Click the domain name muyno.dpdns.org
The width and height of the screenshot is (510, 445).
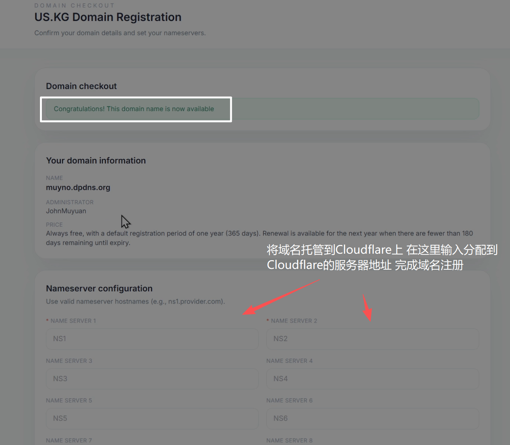[78, 188]
